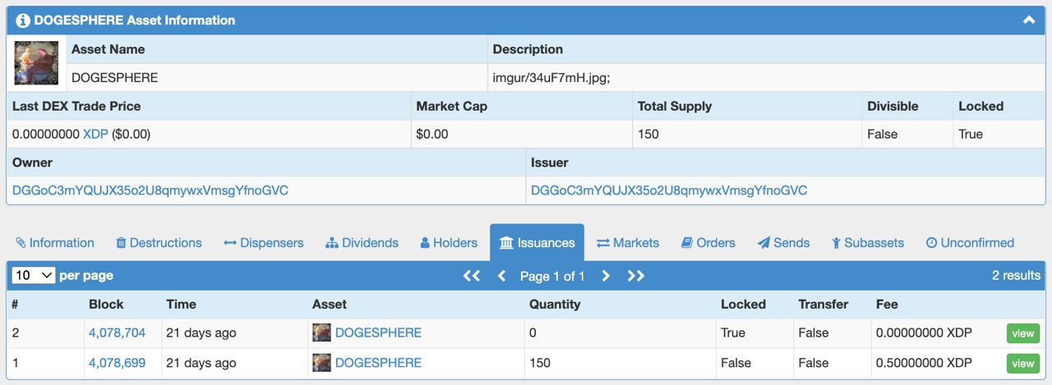The width and height of the screenshot is (1052, 385).
Task: Switch to the Orders tab
Action: pos(708,243)
